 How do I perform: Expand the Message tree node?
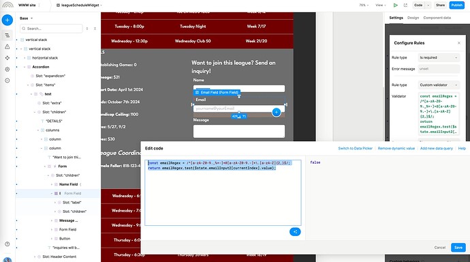[52, 220]
